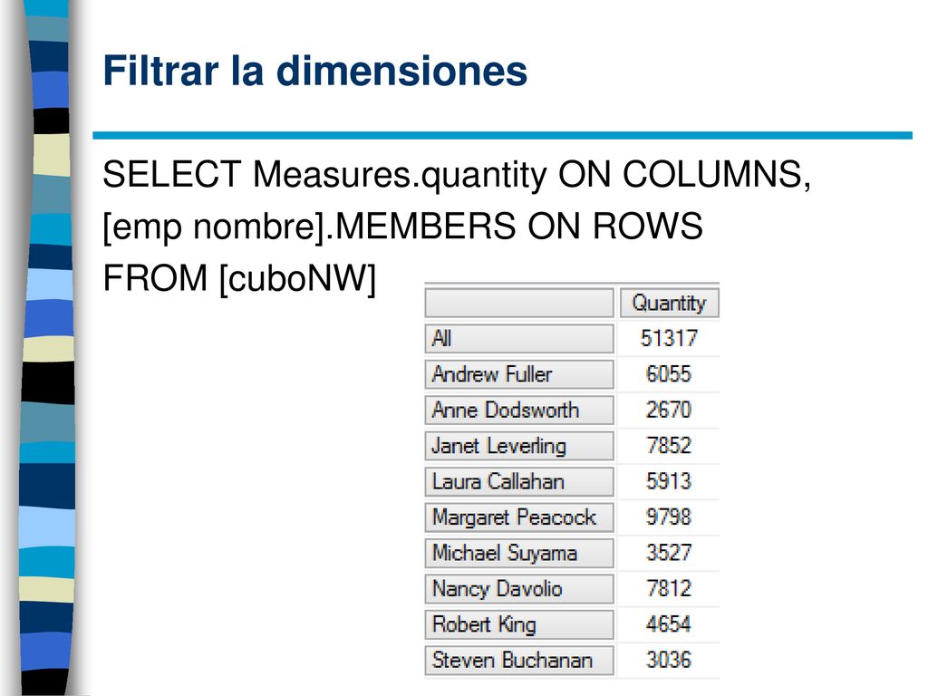
Task: Select the Laura Callahan row header
Action: tap(519, 482)
